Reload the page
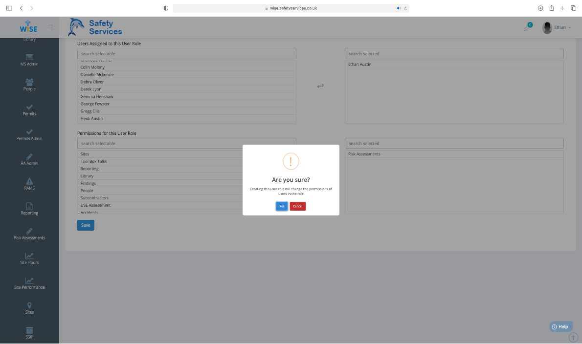This screenshot has height=344, width=582. point(405,8)
